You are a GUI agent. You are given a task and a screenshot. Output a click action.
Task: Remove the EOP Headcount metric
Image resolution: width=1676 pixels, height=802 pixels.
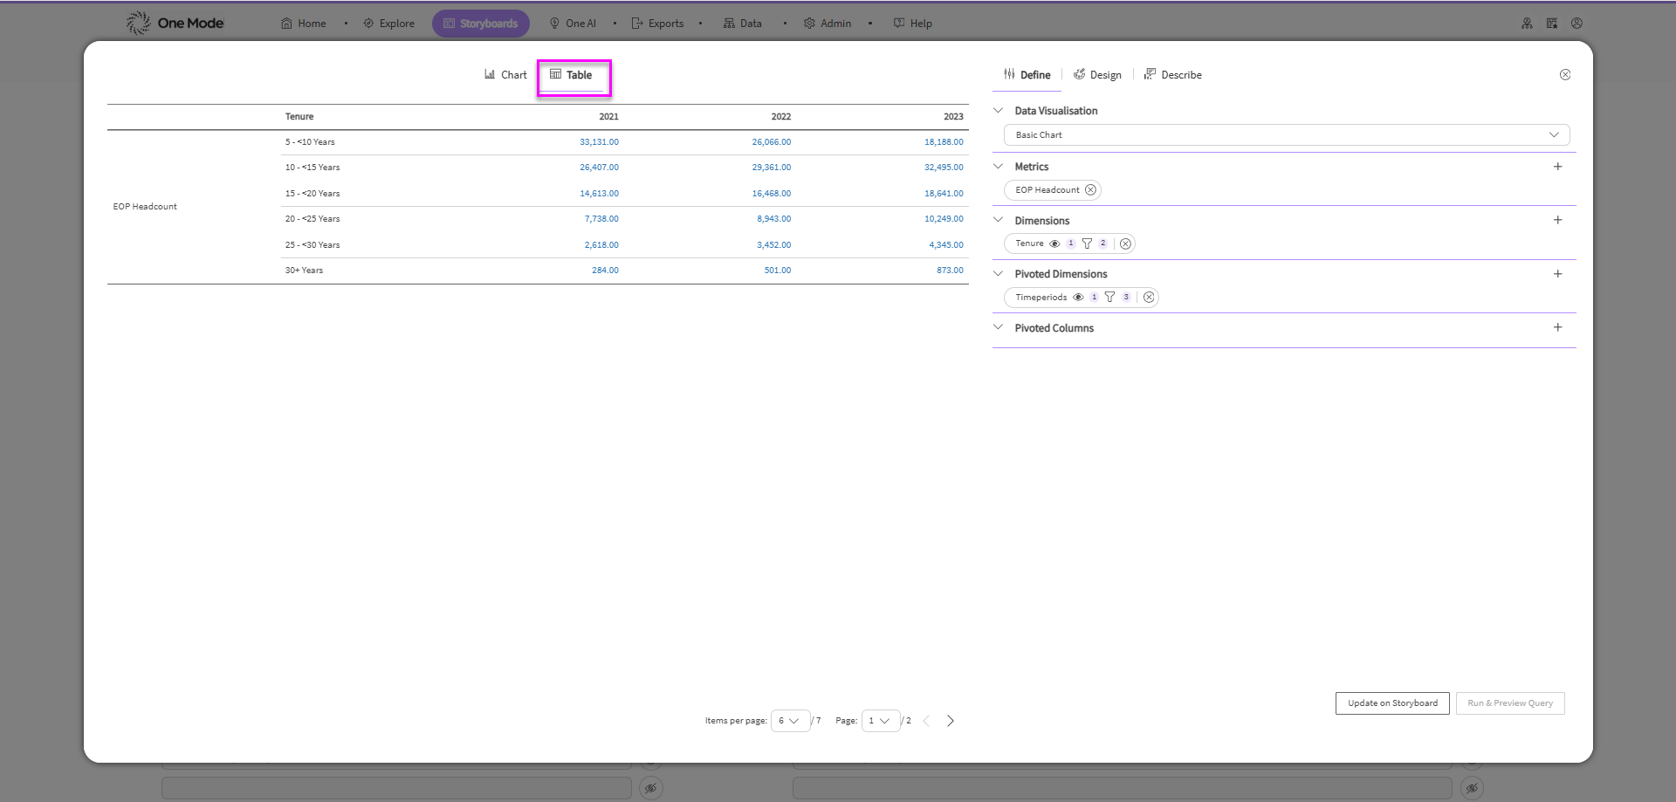1090,190
